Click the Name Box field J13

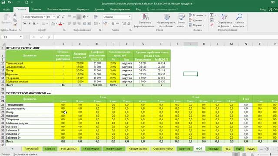point(10,37)
